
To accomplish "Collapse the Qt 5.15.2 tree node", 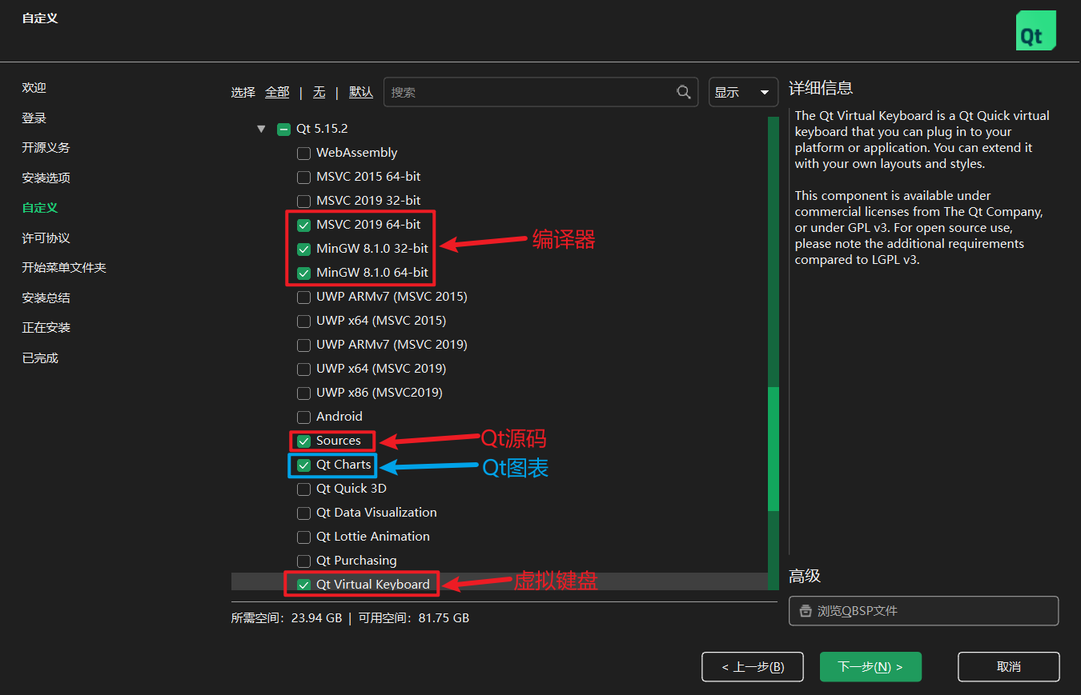I will coord(261,129).
